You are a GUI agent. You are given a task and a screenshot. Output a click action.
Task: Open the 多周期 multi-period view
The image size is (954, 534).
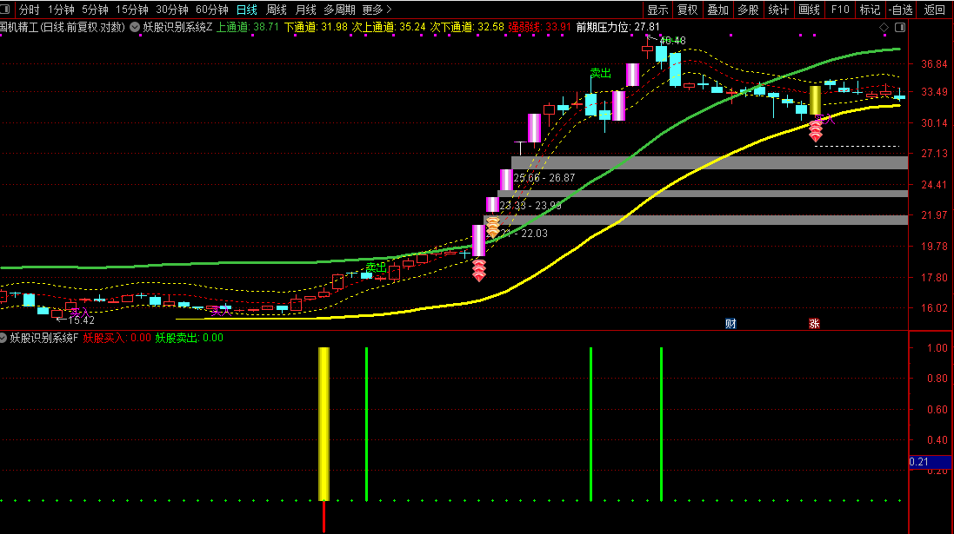click(339, 10)
